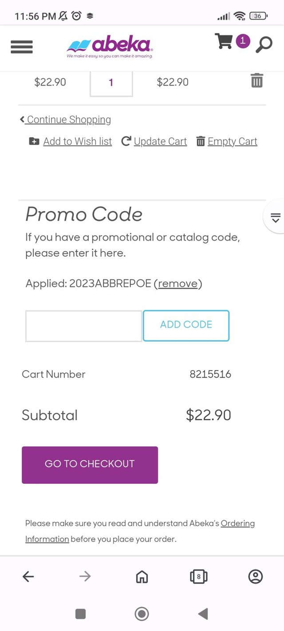Remove the applied promo code
The image size is (284, 631).
click(178, 284)
